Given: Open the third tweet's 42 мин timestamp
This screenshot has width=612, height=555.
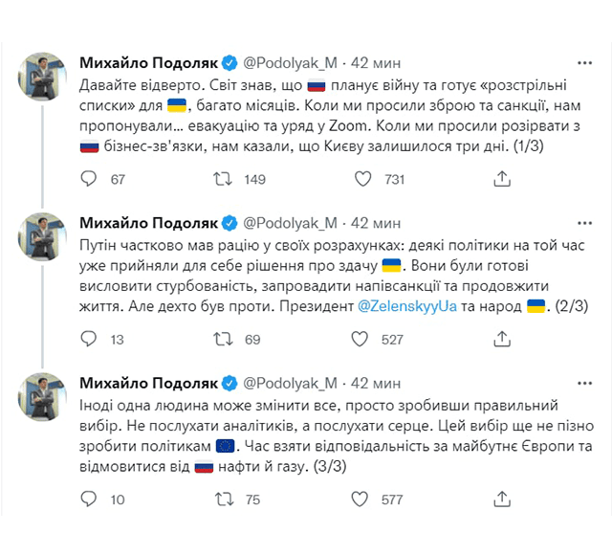Looking at the screenshot, I should click(375, 384).
